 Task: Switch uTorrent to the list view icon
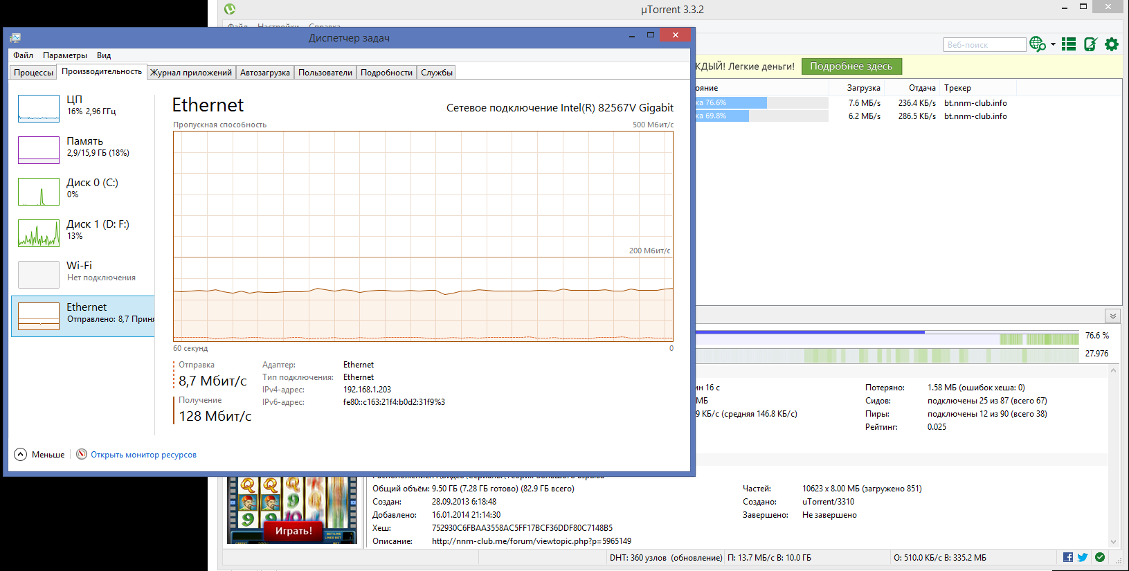click(x=1069, y=44)
